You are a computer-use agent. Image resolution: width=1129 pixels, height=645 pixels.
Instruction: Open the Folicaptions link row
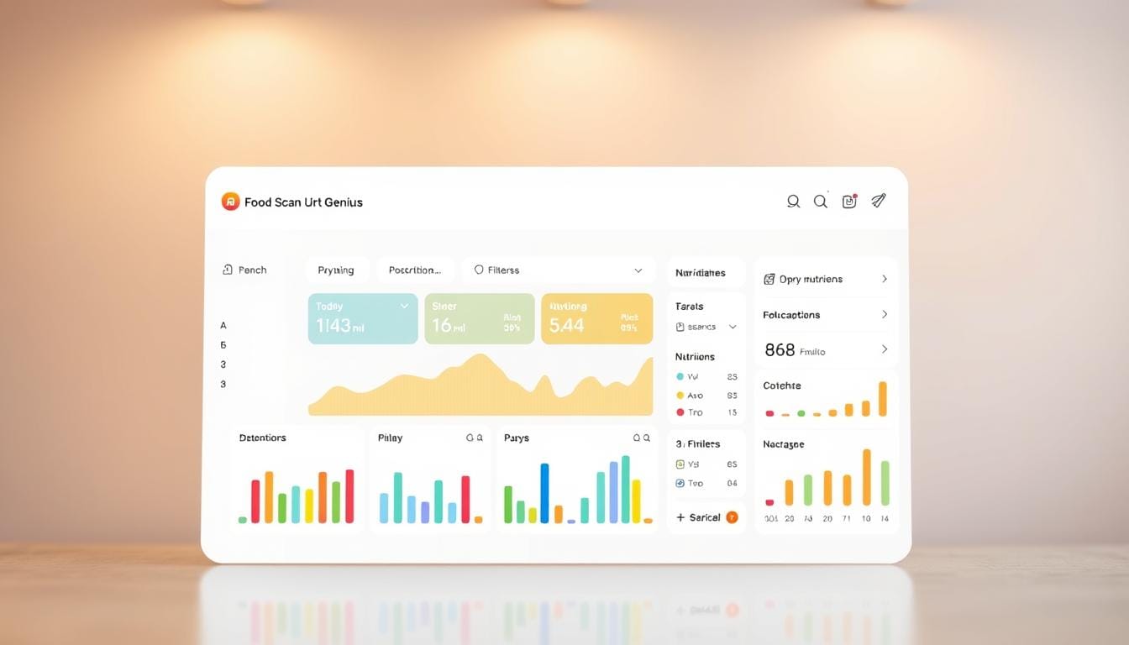825,315
